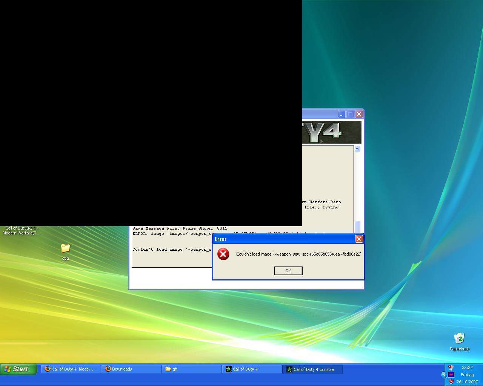This screenshot has width=483, height=386.
Task: Click the console scrollbar thumb
Action: (x=357, y=227)
